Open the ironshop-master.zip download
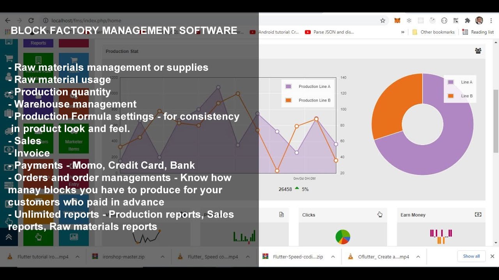 tap(119, 257)
